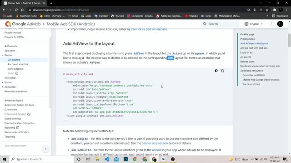Jump to Load an ad section

click(246, 53)
